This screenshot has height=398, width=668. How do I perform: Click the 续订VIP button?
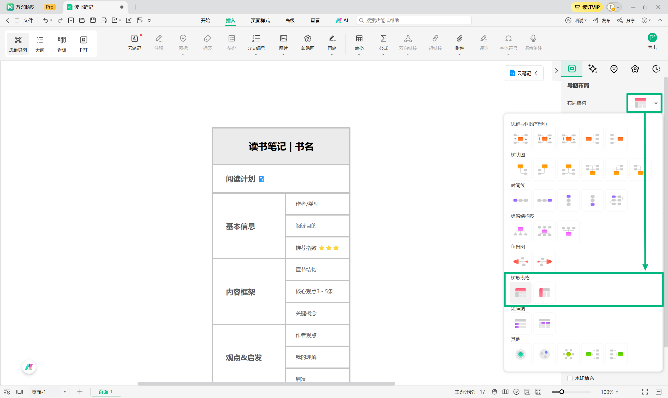[x=587, y=7]
